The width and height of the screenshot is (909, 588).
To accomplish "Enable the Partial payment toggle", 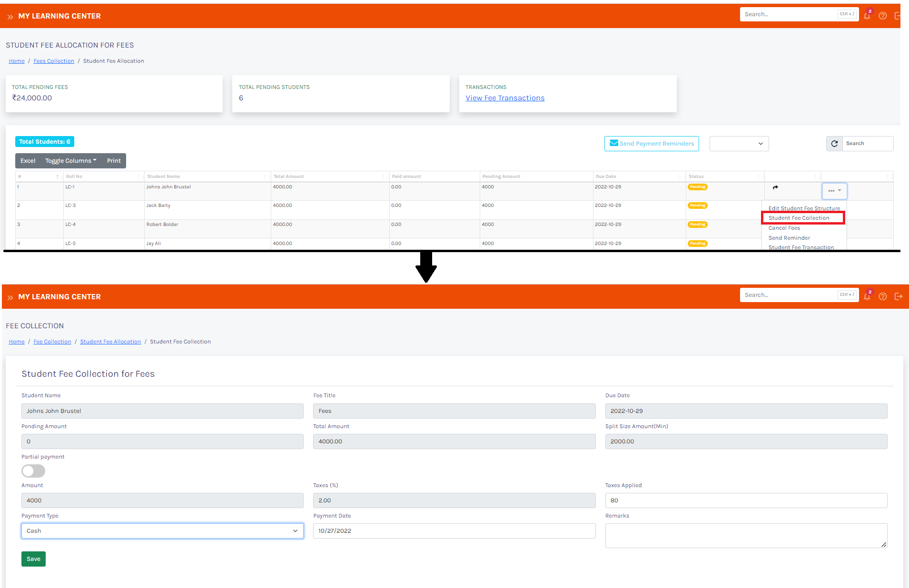I will [33, 471].
